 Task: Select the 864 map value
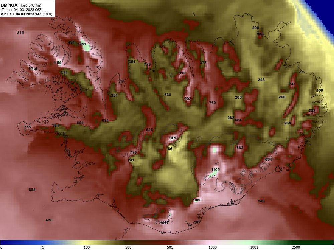coord(269,159)
